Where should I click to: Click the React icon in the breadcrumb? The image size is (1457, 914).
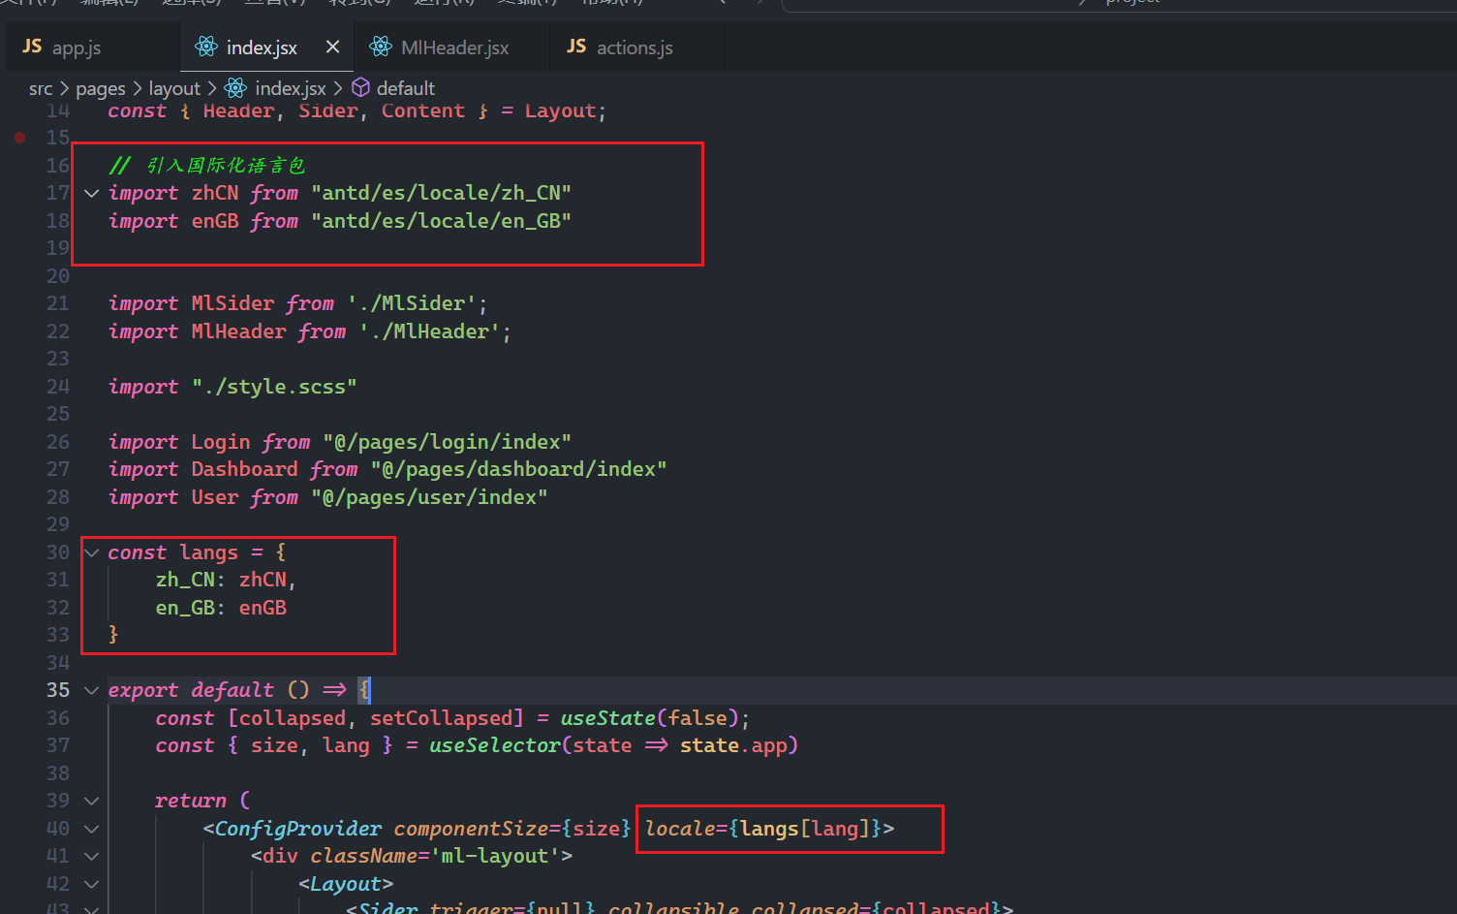(235, 88)
